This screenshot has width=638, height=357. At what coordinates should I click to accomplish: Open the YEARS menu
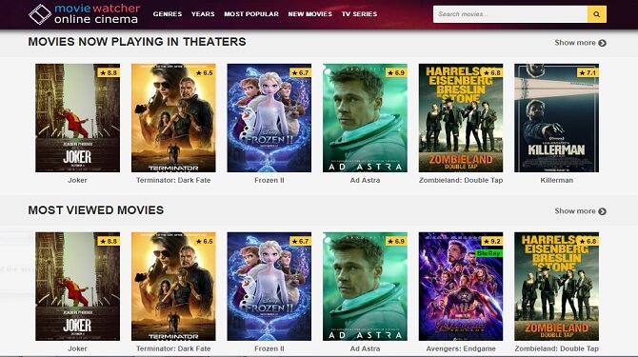(203, 14)
